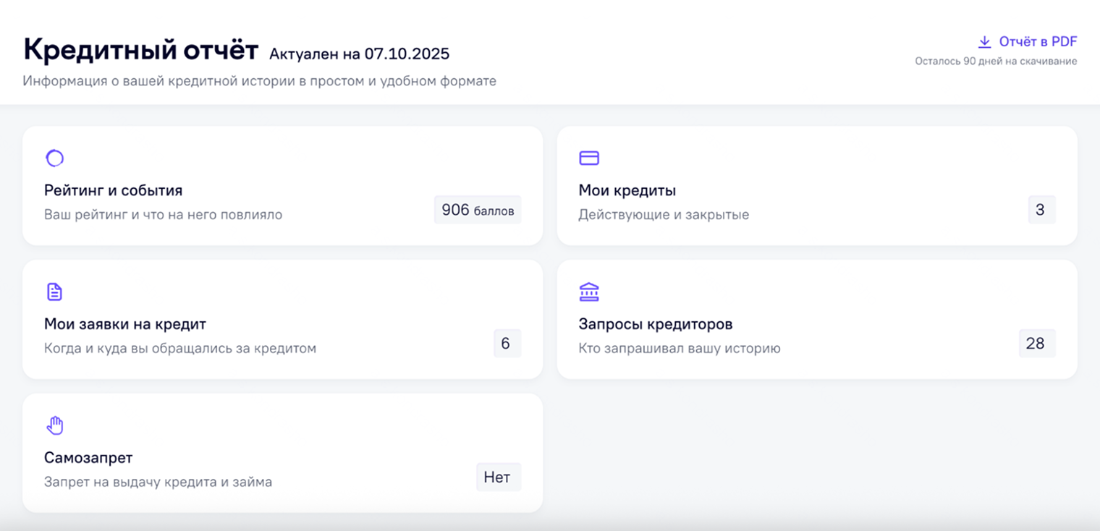Image resolution: width=1100 pixels, height=531 pixels.
Task: Open Запросы кредиторов section
Action: pyautogui.click(x=816, y=318)
